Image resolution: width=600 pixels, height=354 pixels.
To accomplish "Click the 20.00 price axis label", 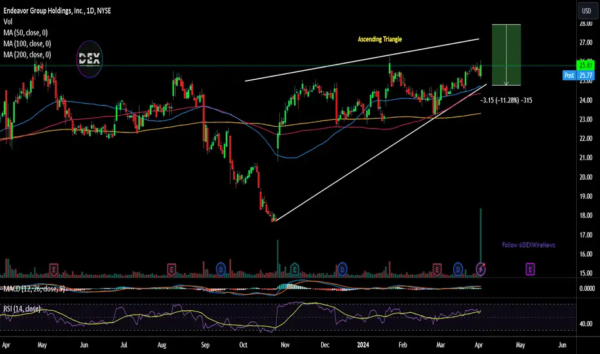I will click(x=586, y=177).
